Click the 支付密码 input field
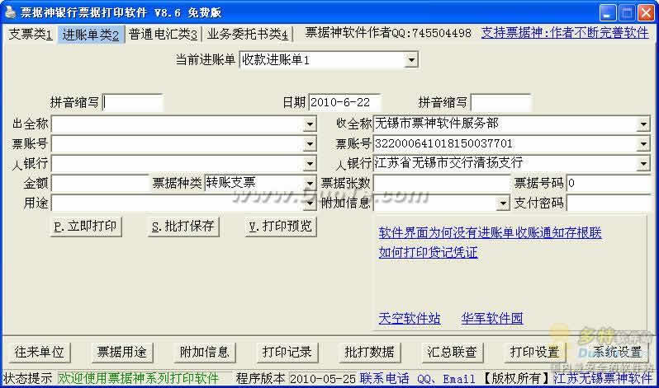659x388 pixels. [x=608, y=203]
